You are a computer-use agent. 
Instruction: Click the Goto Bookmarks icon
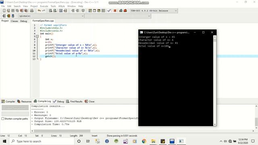pyautogui.click(x=13, y=16)
